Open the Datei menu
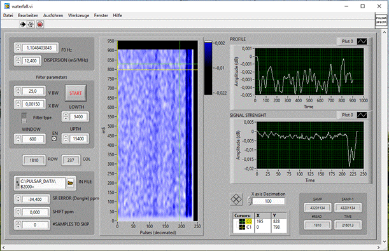 [8, 15]
